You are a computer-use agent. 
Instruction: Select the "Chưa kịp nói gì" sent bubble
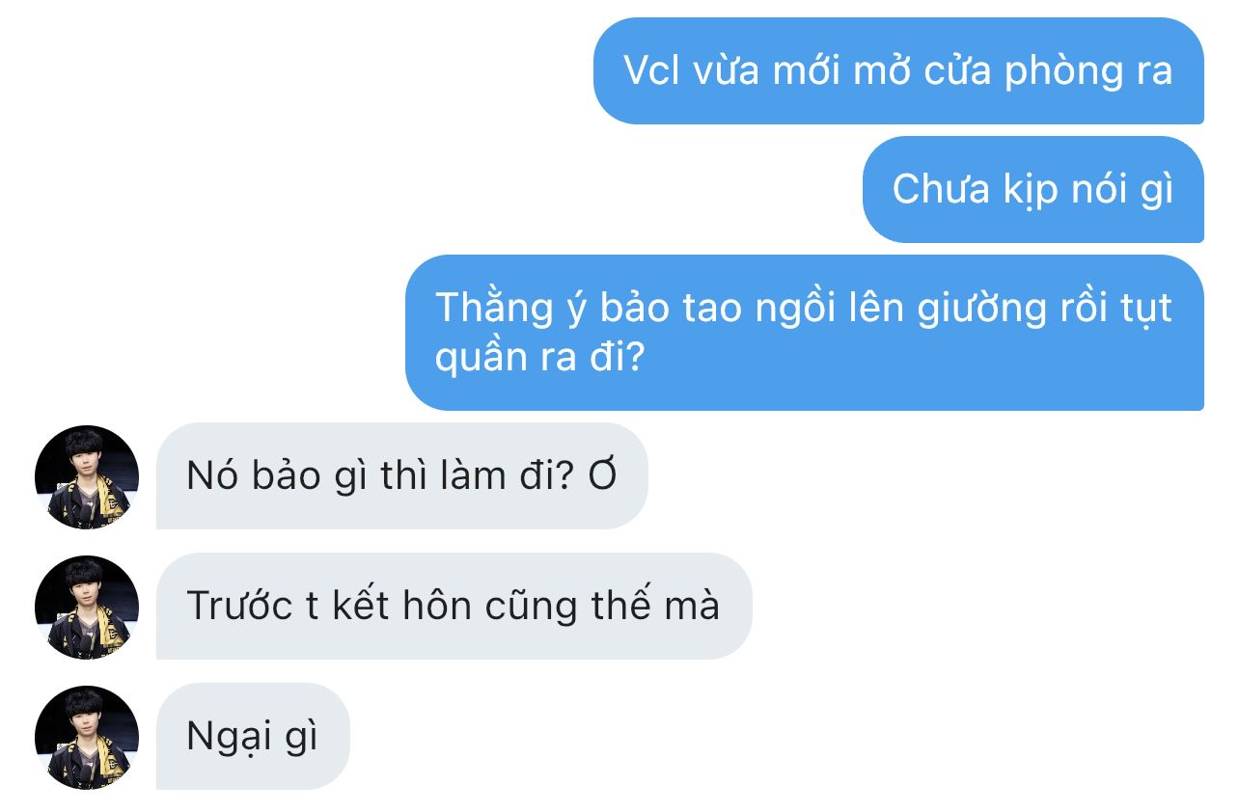point(1033,189)
